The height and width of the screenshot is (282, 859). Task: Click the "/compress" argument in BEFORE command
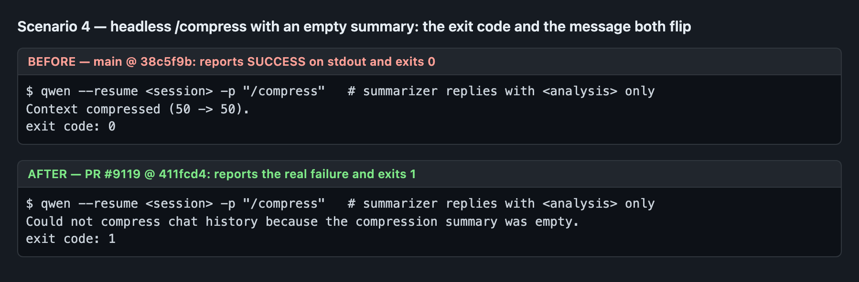pyautogui.click(x=284, y=91)
